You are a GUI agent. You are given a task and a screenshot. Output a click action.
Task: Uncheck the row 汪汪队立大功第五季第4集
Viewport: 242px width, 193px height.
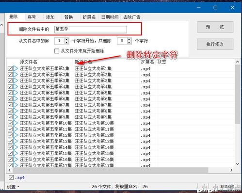[10, 87]
